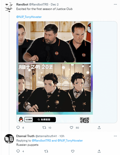120x155 pixels.
Task: Open the 10h reply timestamp
Action: [x=62, y=136]
